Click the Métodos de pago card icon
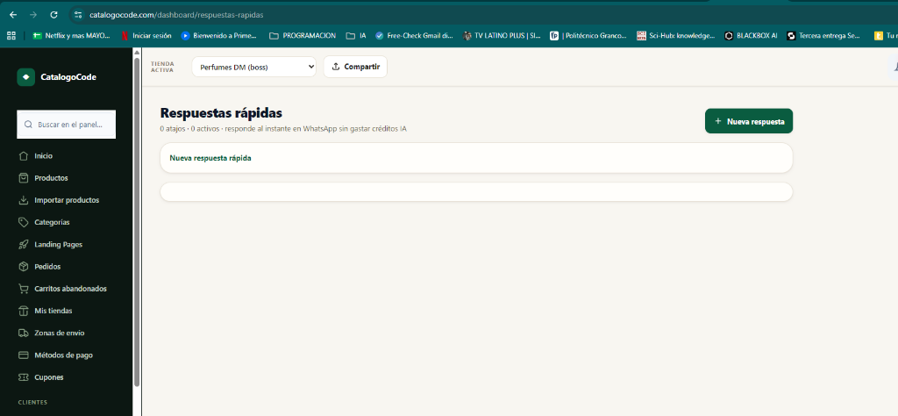Viewport: 898px width, 416px height. coord(24,355)
